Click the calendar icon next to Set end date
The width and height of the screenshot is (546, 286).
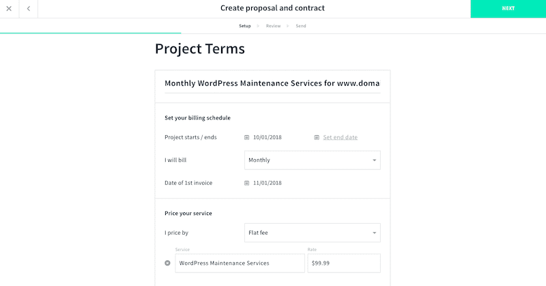pyautogui.click(x=317, y=138)
